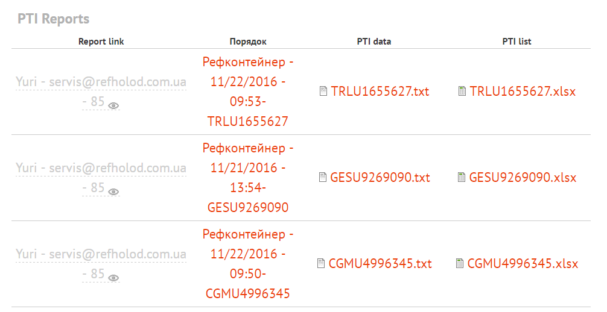Viewport: 607px width, 312px height.
Task: Open the 11/21/2016 13:54 GESU9269090 order
Action: (x=248, y=178)
